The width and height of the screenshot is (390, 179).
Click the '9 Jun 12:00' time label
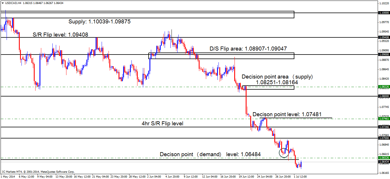[x=191, y=176]
